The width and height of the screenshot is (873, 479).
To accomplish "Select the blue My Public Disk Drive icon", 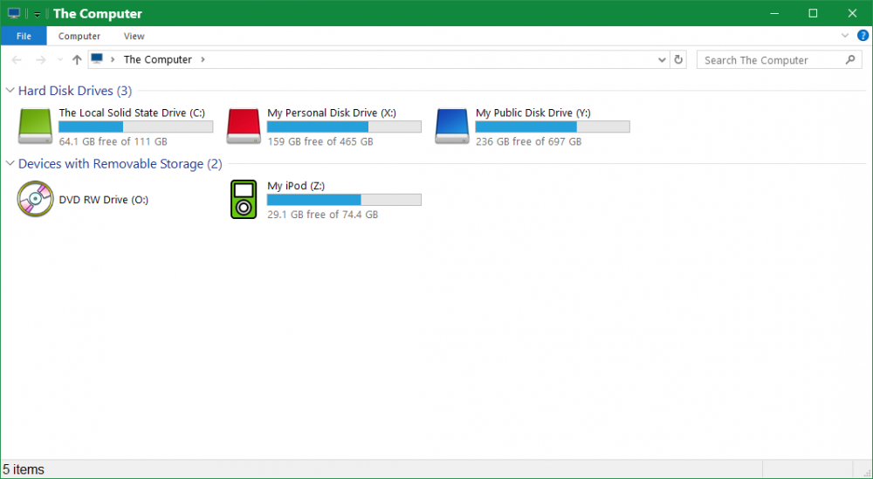I will tap(452, 126).
